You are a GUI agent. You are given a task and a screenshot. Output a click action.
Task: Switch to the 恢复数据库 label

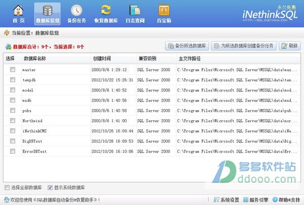[106, 21]
